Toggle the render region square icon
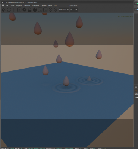The image size is (138, 149). click(40, 10)
